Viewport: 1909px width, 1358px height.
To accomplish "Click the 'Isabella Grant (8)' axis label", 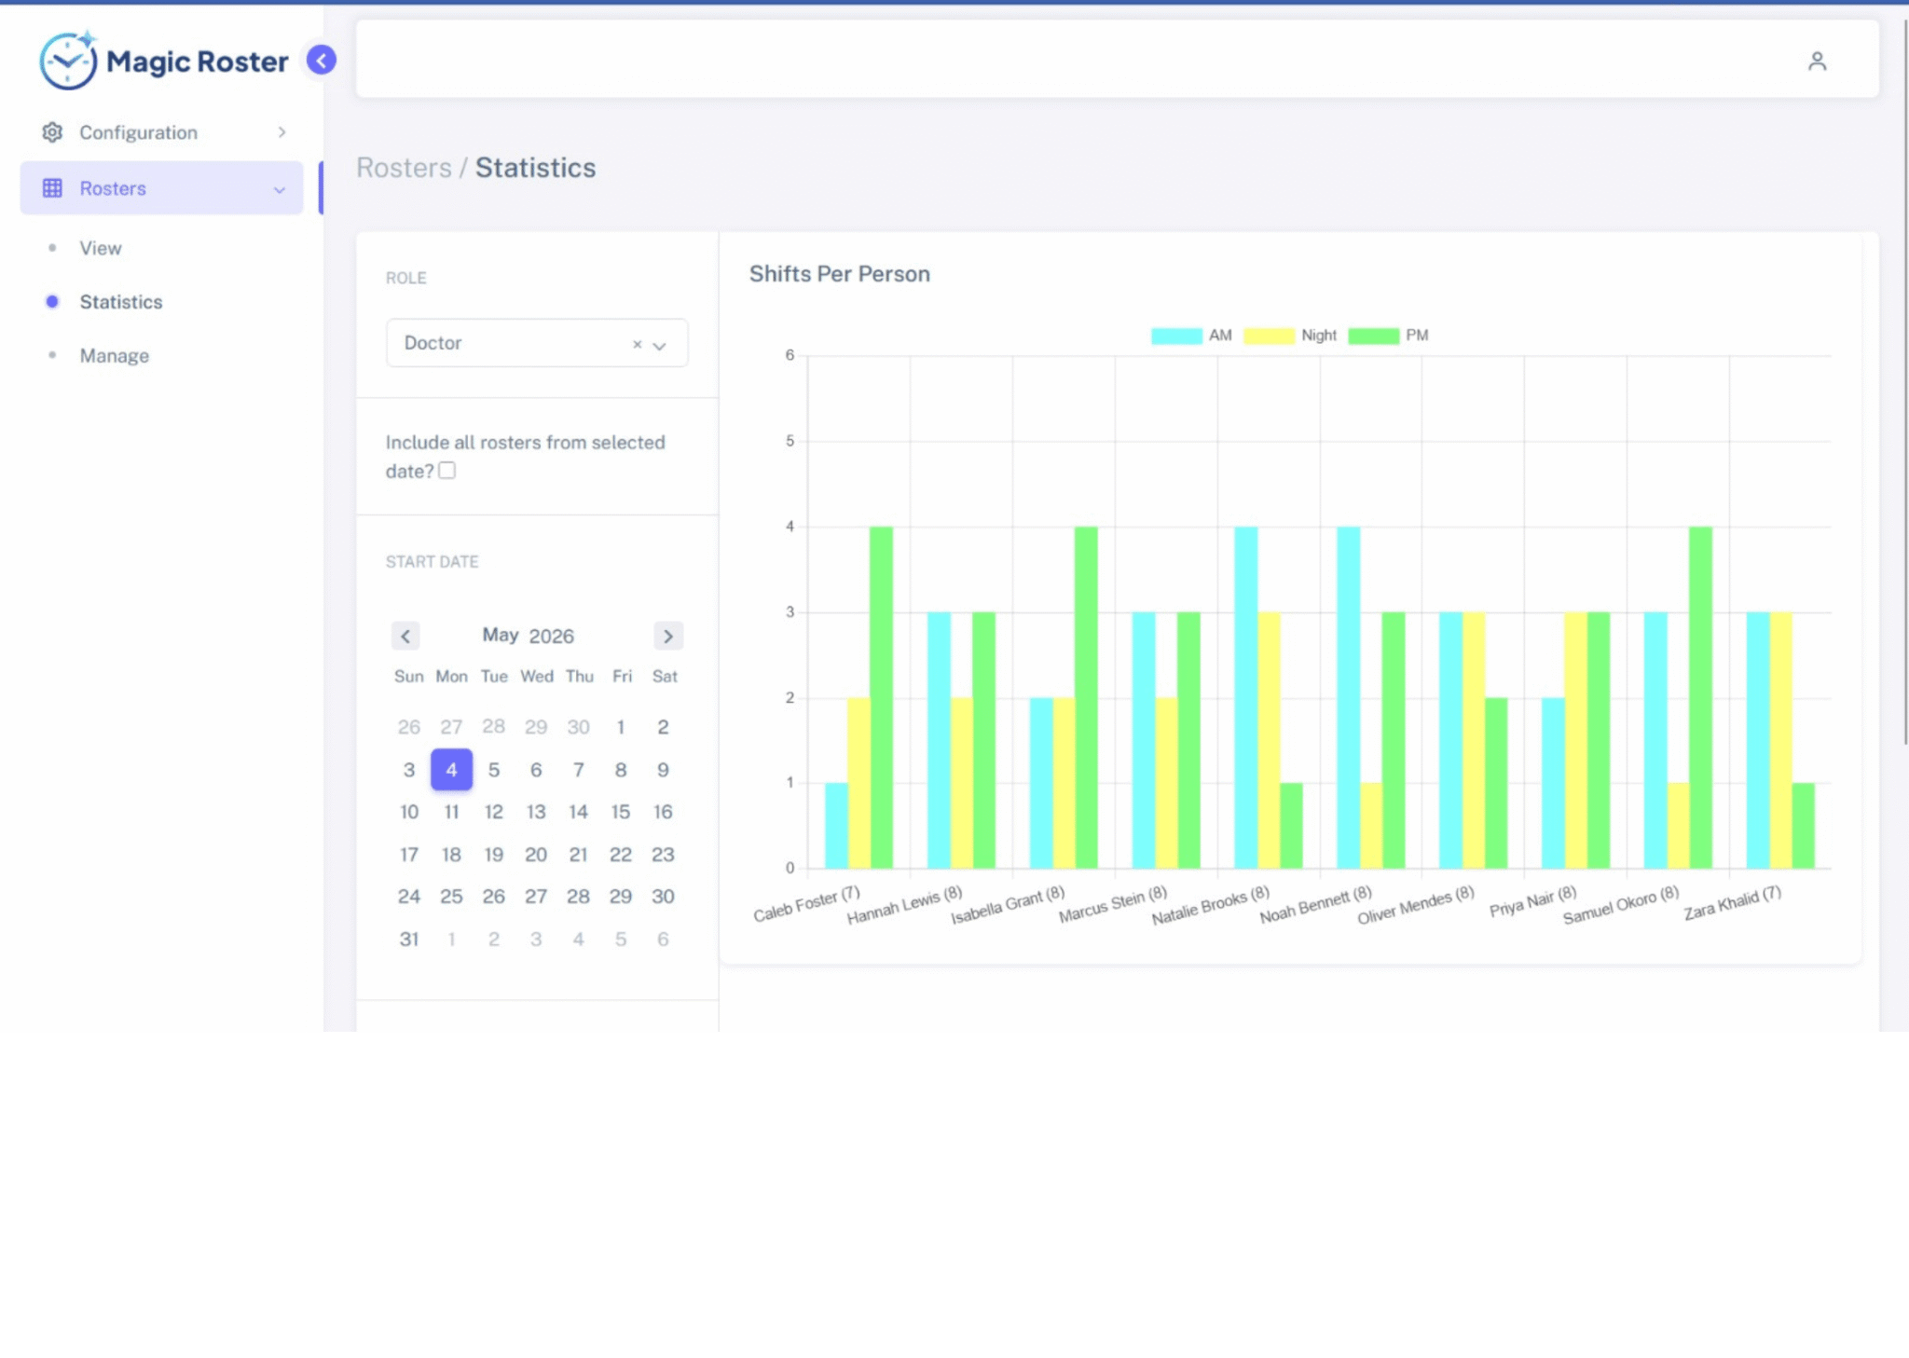I will tap(1007, 905).
